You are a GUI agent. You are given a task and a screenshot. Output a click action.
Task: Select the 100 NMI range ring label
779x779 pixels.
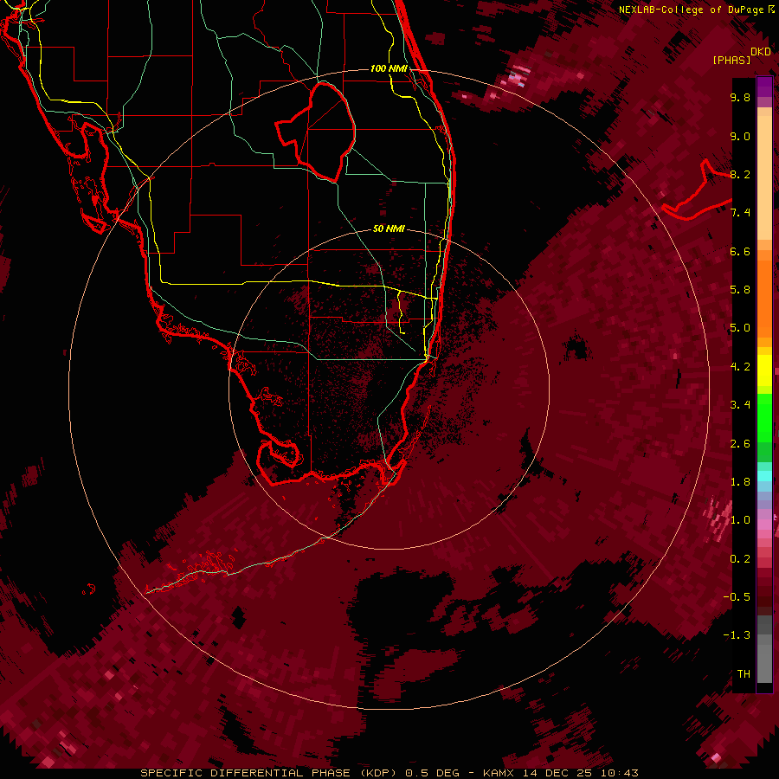(x=389, y=68)
